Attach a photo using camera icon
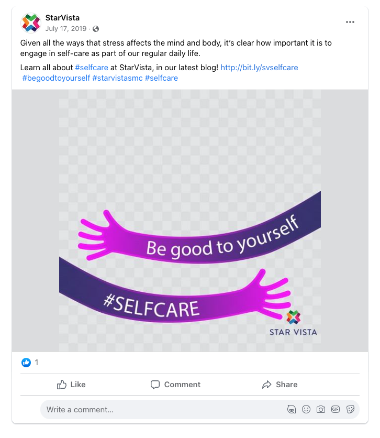This screenshot has width=380, height=438. tap(320, 410)
